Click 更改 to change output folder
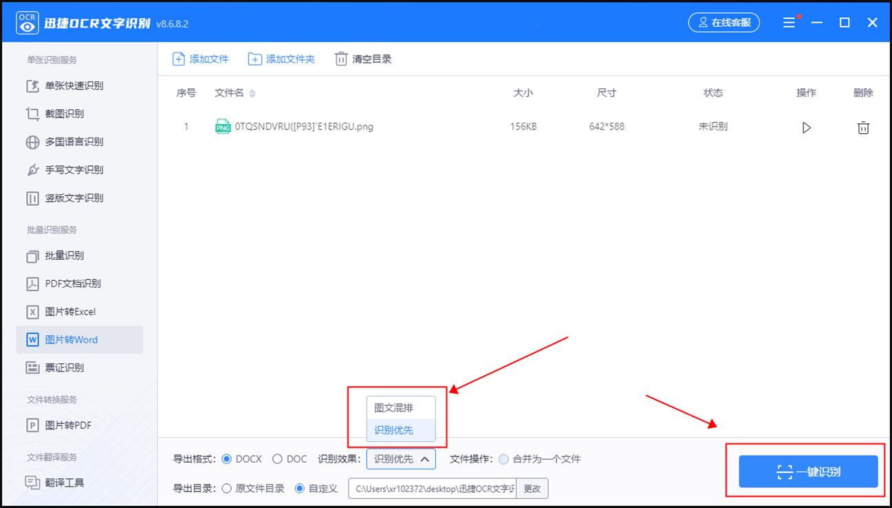The image size is (892, 508). [x=532, y=488]
